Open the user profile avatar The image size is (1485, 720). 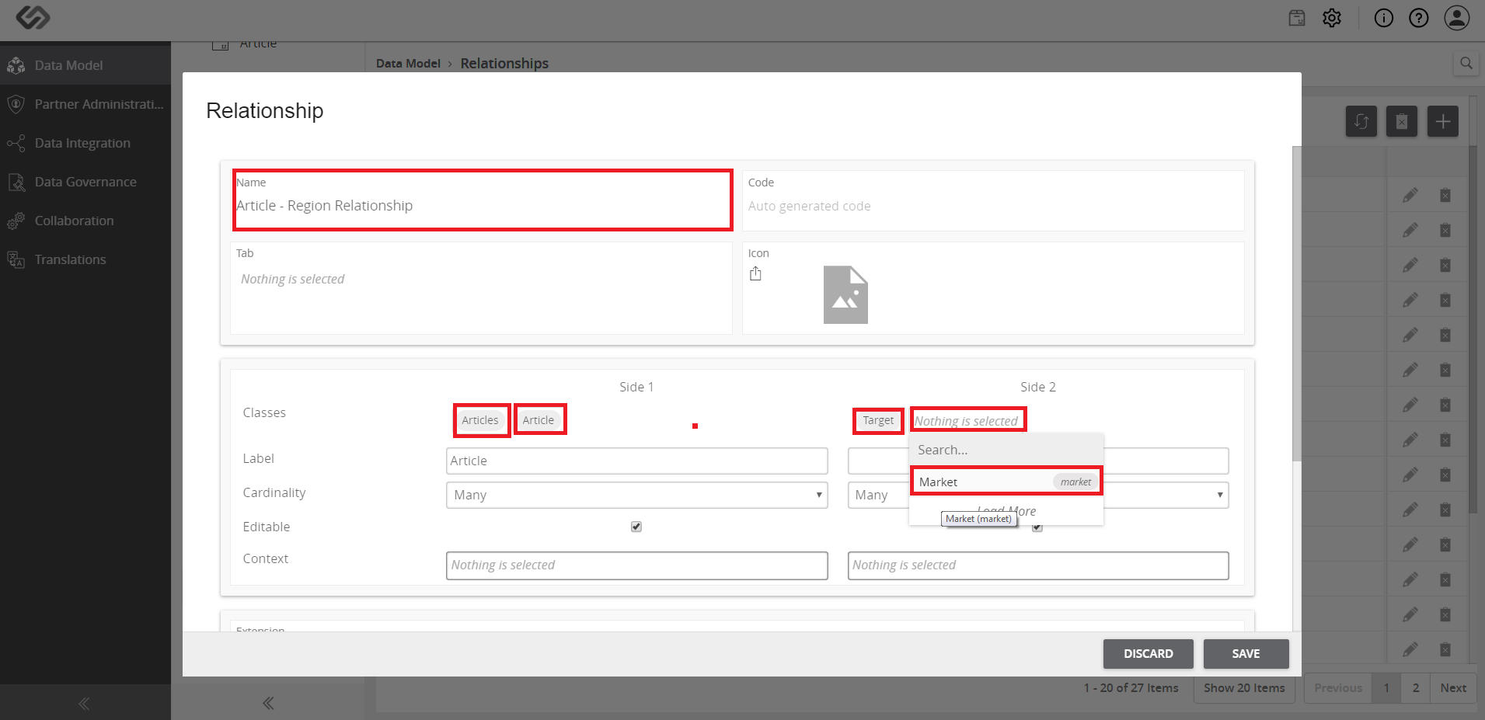pyautogui.click(x=1457, y=18)
